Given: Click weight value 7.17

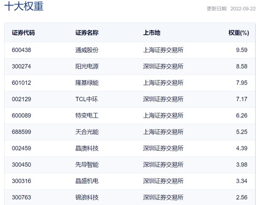Looking at the screenshot, I should pos(242,99).
